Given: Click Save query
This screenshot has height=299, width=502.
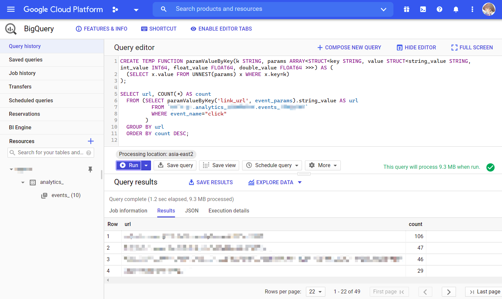Looking at the screenshot, I should 176,165.
